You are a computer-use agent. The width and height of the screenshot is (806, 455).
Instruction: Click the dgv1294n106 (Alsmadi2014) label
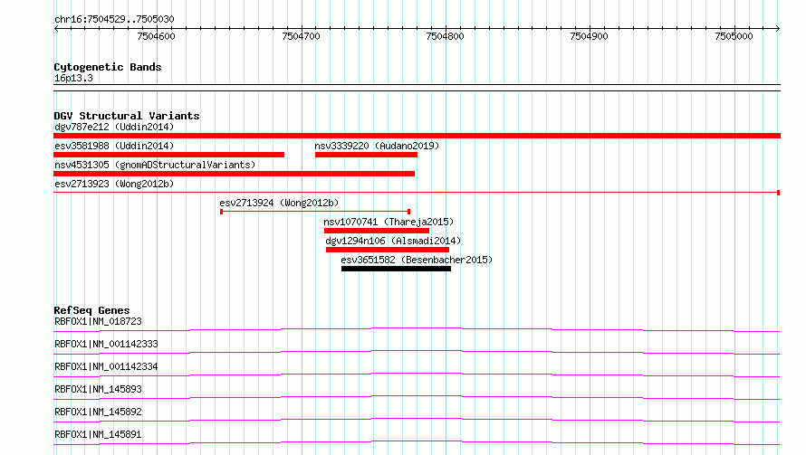393,241
